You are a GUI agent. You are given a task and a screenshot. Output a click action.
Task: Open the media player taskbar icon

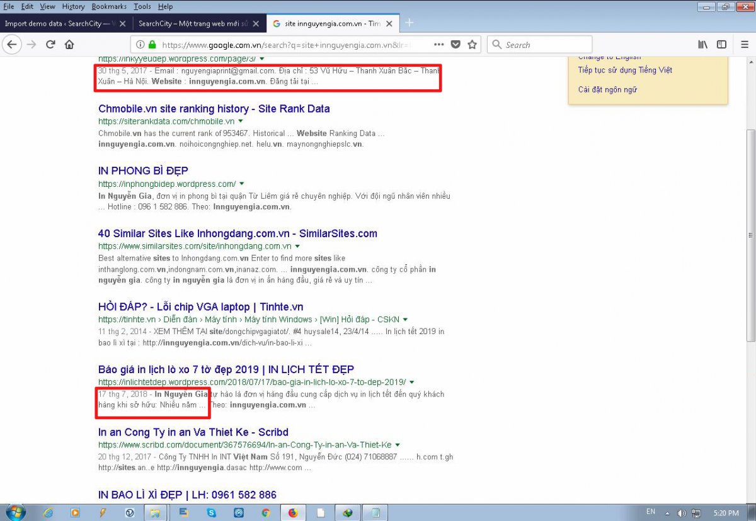(75, 512)
